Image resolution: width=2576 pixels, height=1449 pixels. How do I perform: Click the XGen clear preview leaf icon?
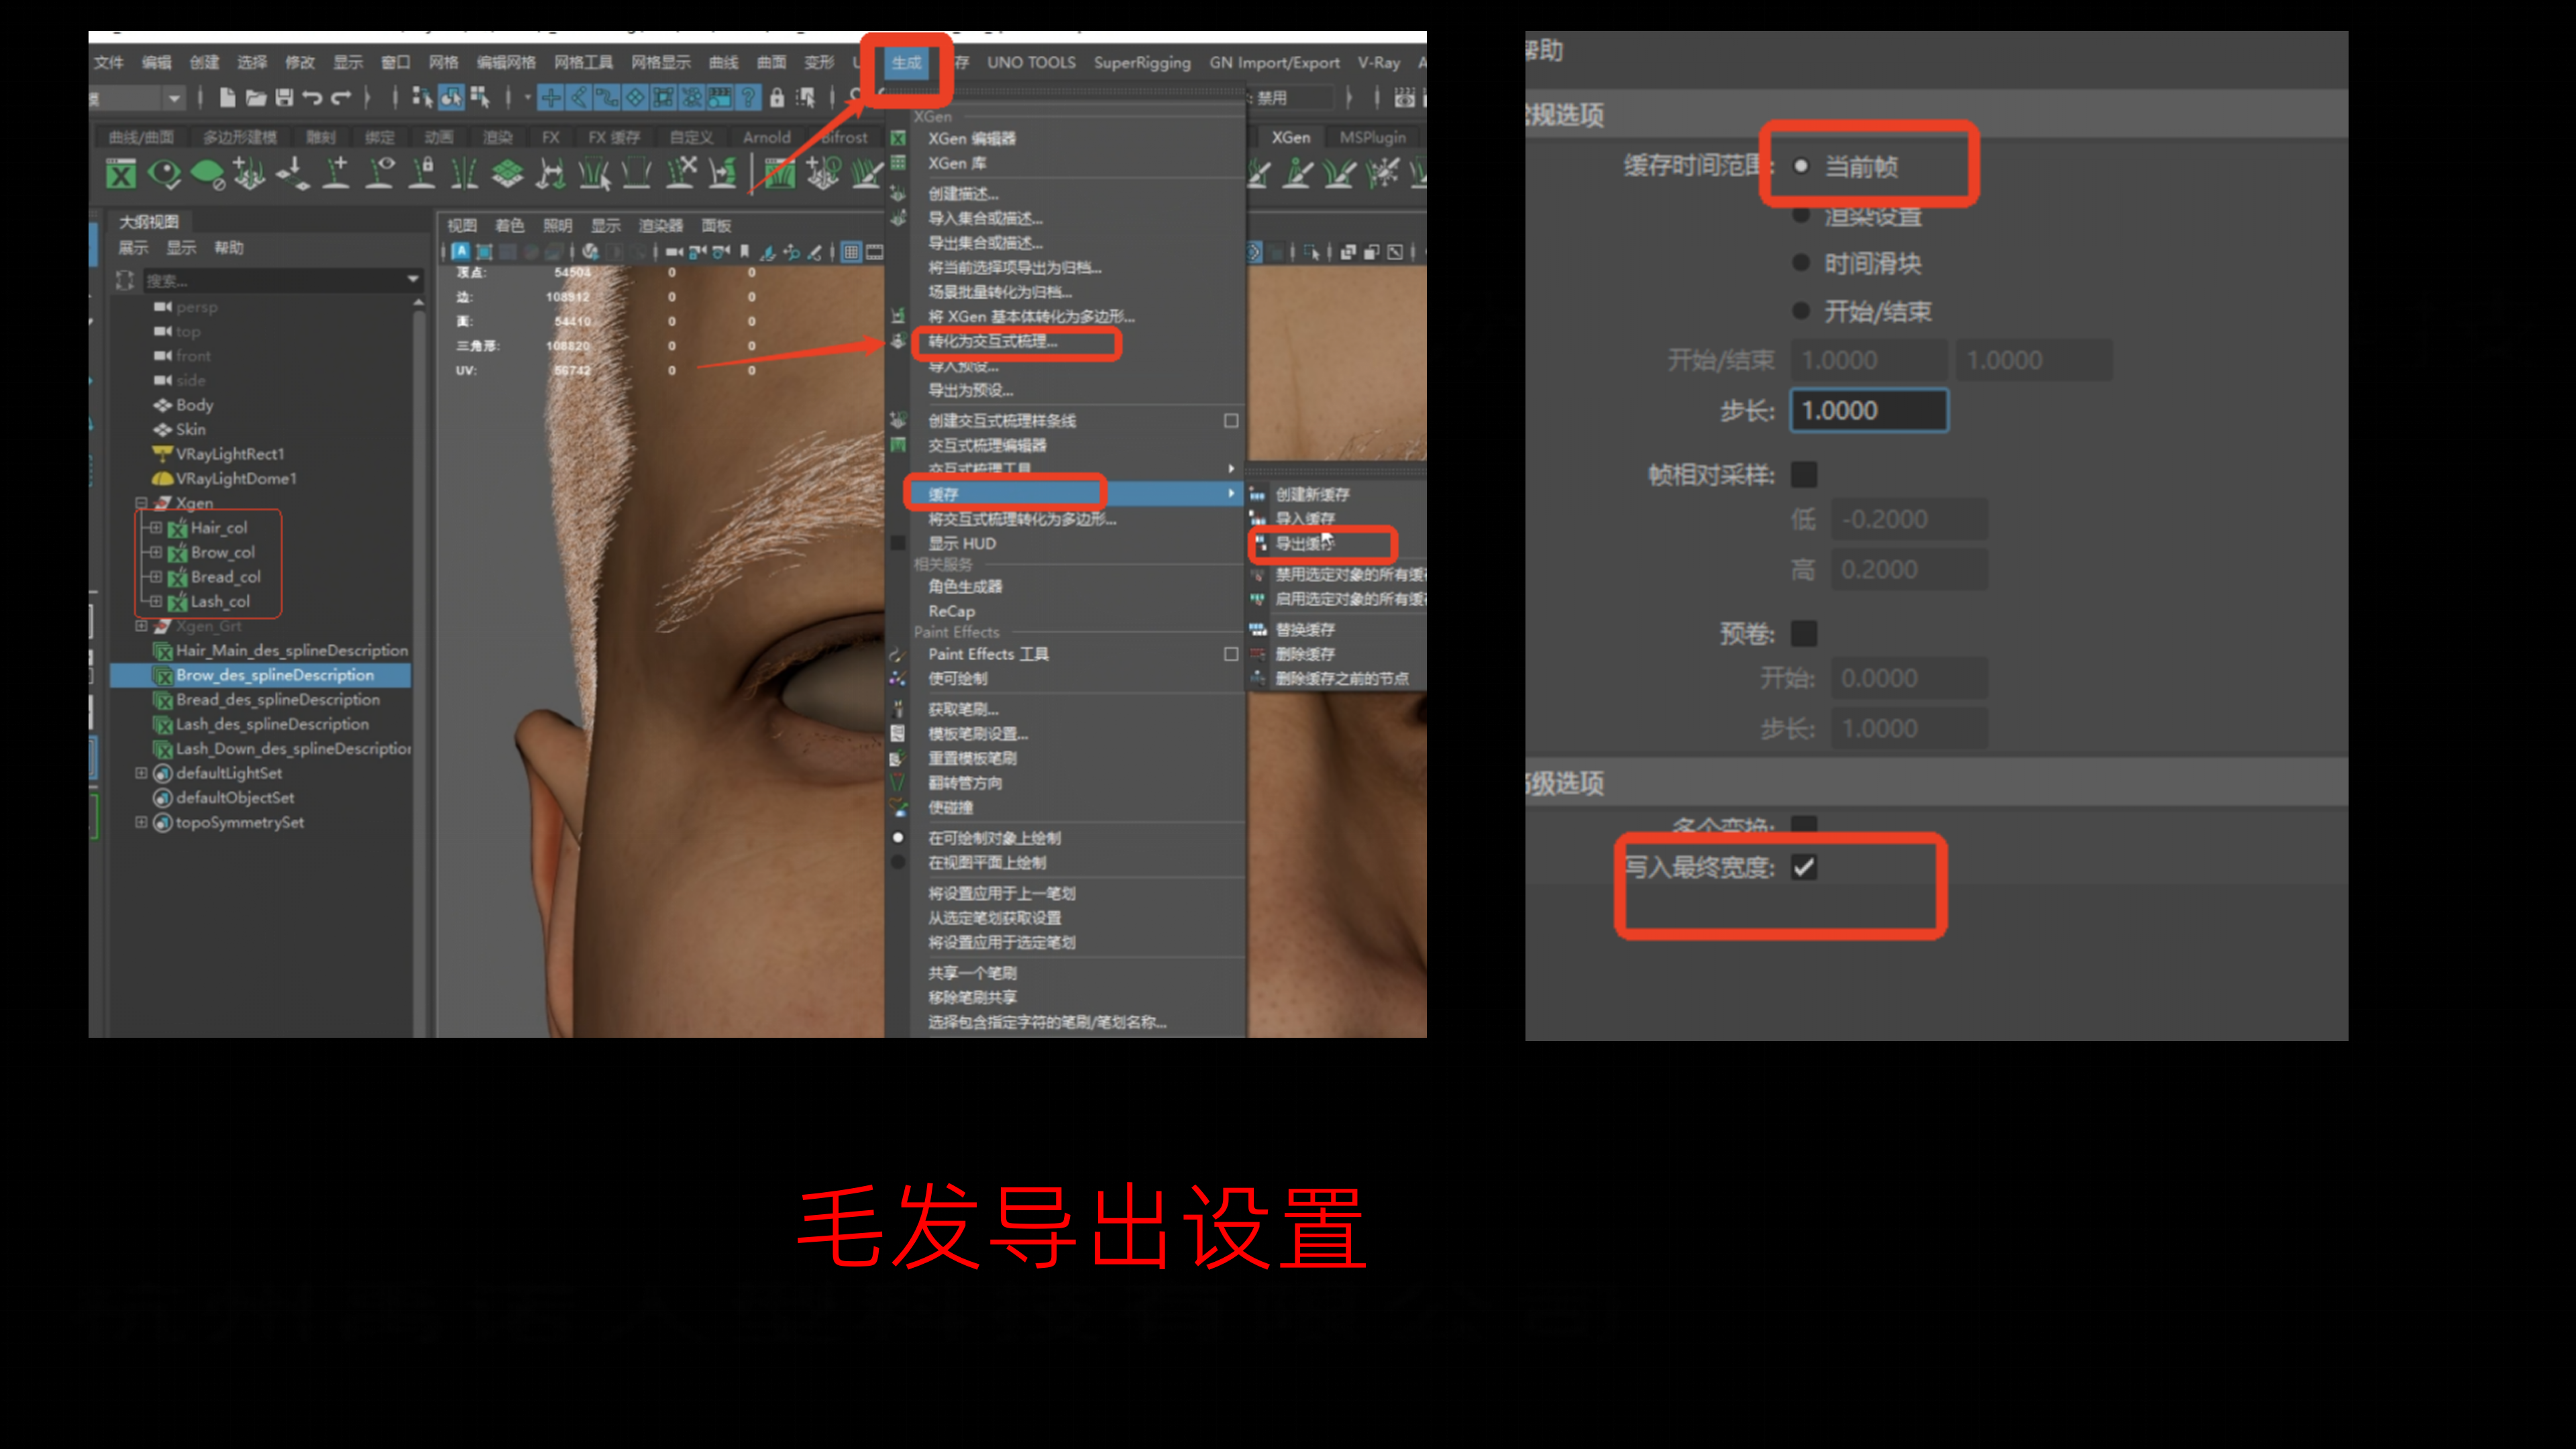click(207, 175)
